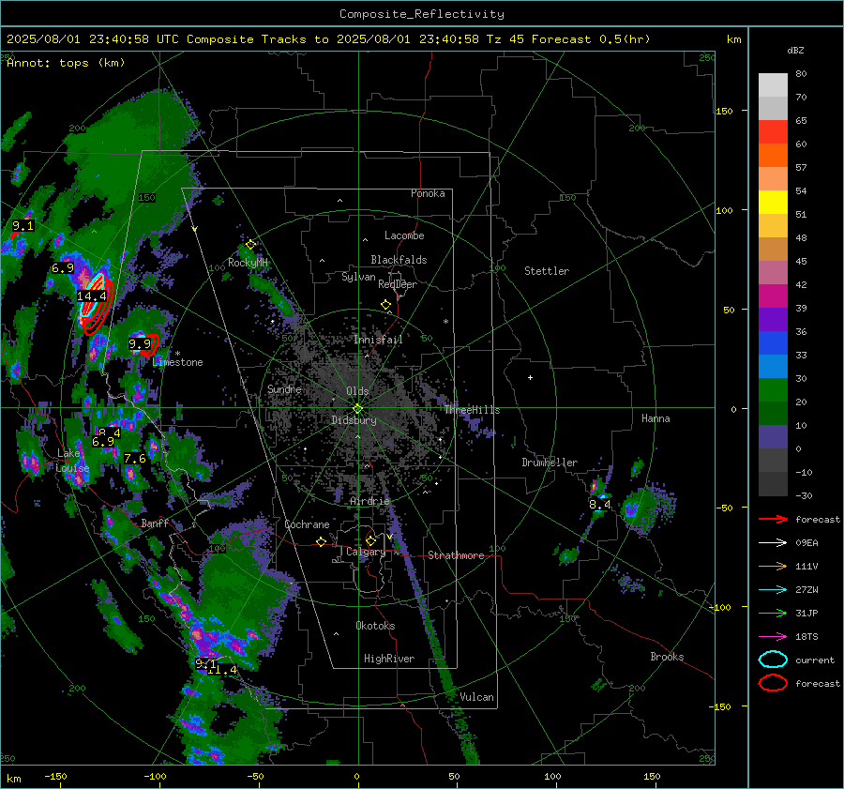Click the radar site diamond between Olds and Didsbury
The image size is (844, 789).
point(357,409)
